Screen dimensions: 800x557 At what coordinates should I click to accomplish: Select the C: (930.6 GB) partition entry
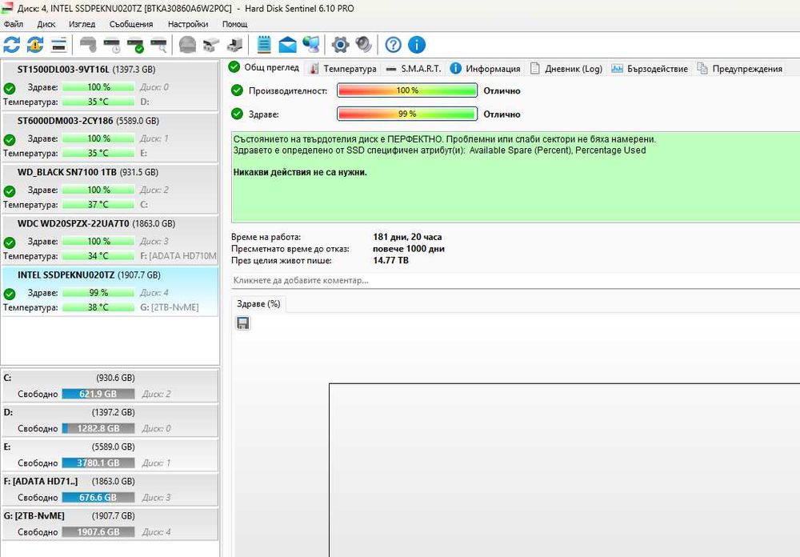110,386
